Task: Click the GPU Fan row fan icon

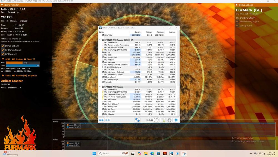Action: (103, 52)
